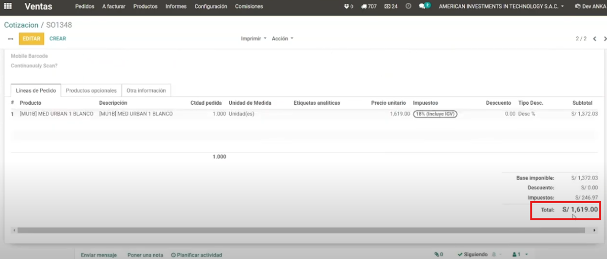The image size is (607, 259).
Task: Expand the Acción dropdown
Action: tap(282, 39)
